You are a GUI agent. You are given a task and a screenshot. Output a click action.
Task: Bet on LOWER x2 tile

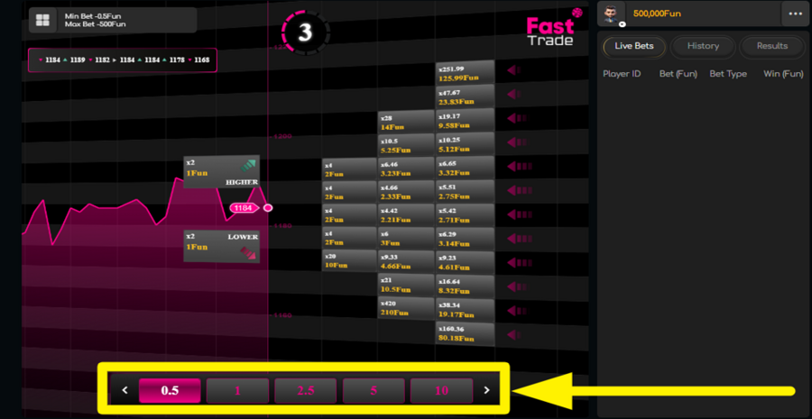click(222, 246)
